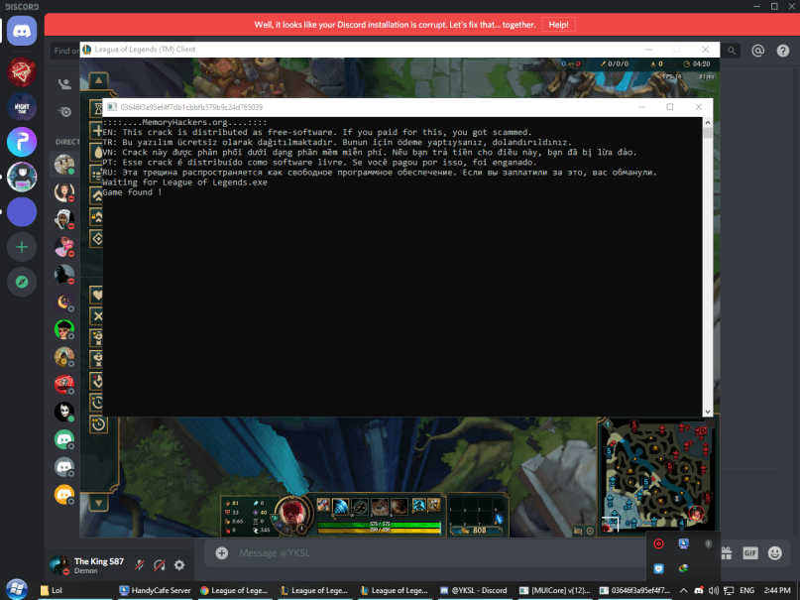Screen dimensions: 800x600
Task: Open Lol folder in taskbar
Action: [75, 590]
